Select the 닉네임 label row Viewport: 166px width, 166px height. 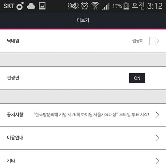click(83, 41)
